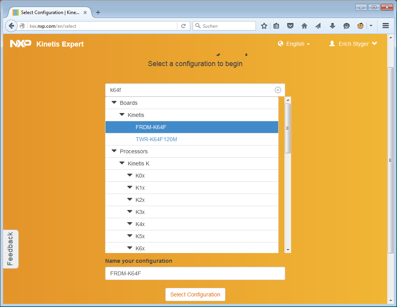Click the configuration name input field

(195, 273)
